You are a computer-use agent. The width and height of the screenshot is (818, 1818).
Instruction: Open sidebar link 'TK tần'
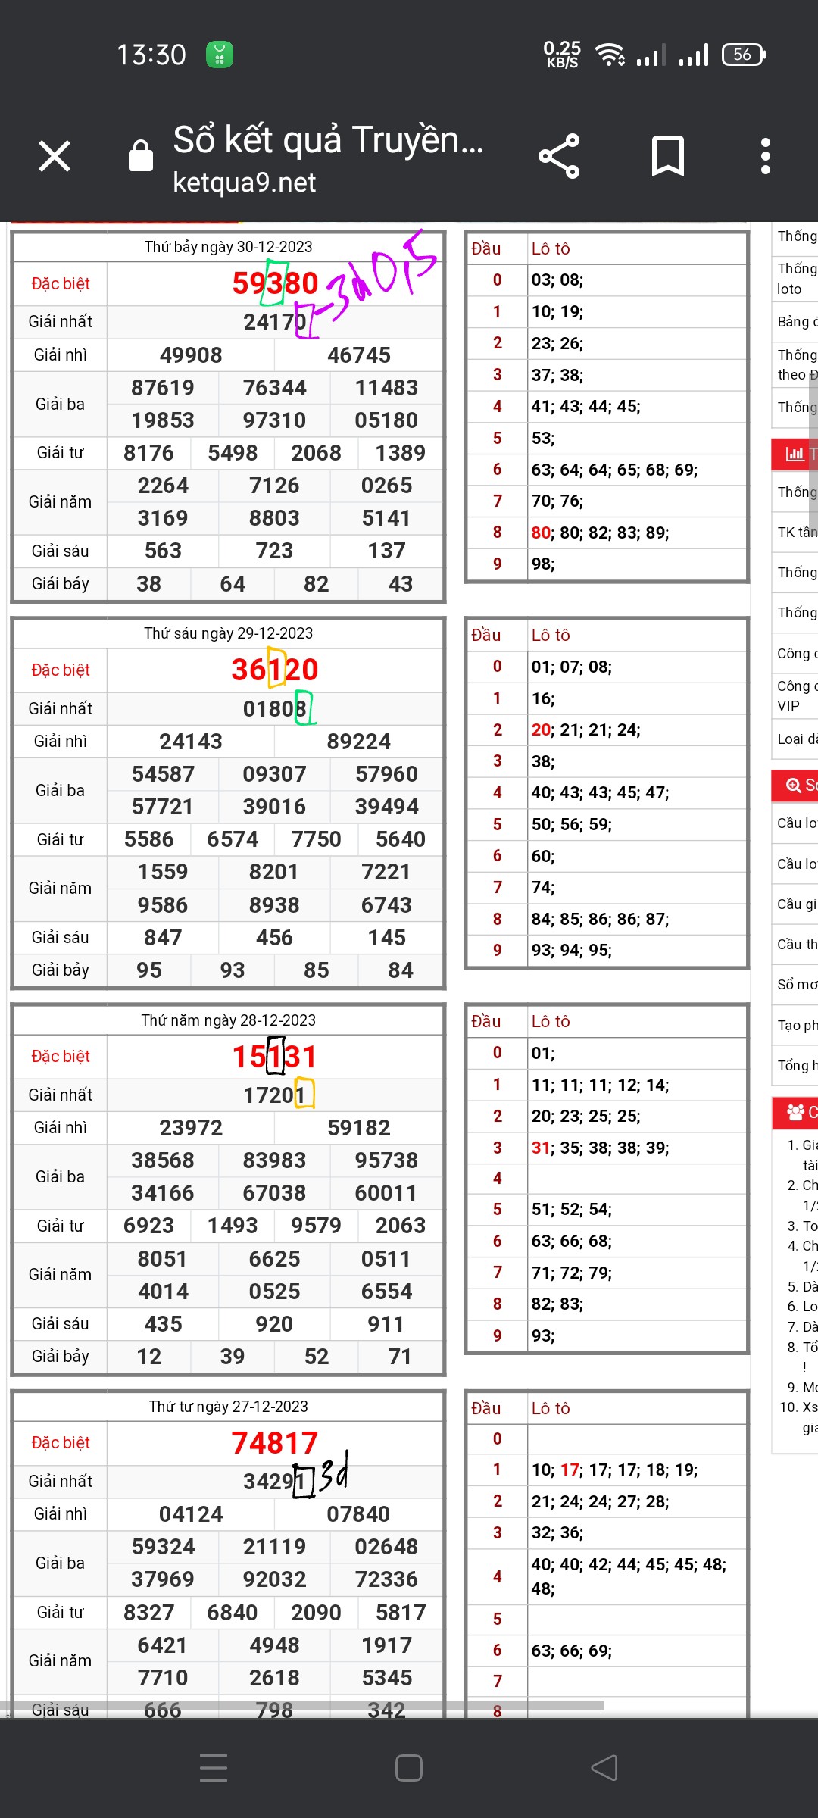[797, 533]
